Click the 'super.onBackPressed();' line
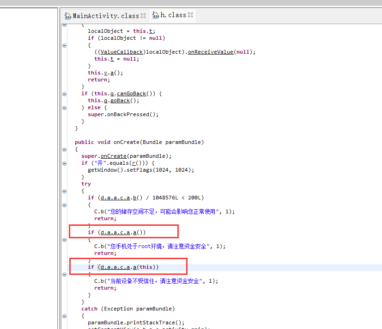Viewport: 382px width, 329px height. tap(123, 114)
